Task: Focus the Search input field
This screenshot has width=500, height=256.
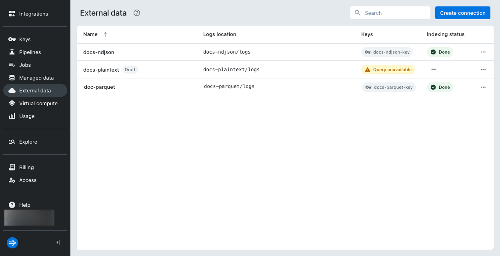Action: tap(390, 13)
